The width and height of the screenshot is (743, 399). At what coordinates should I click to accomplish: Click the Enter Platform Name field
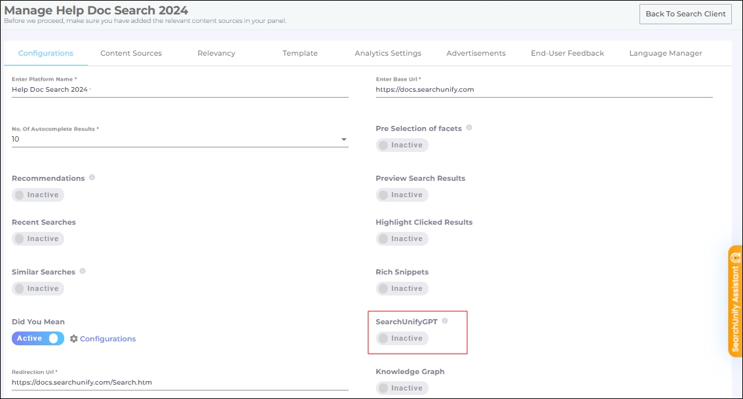pyautogui.click(x=180, y=89)
